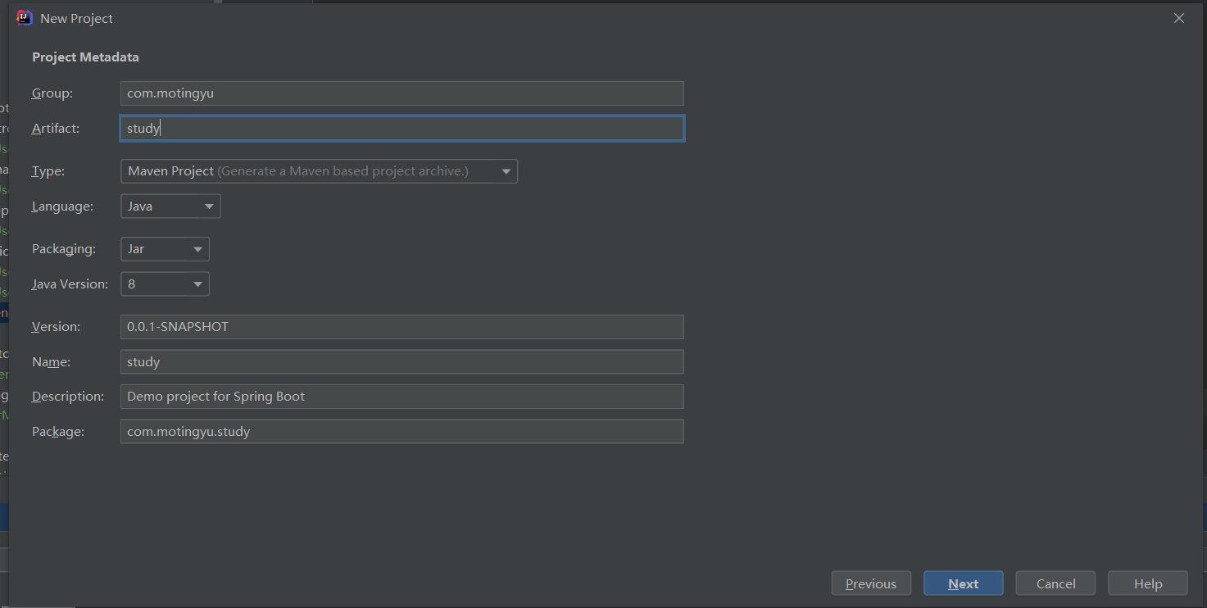1207x608 pixels.
Task: Edit the Description field
Action: [402, 397]
